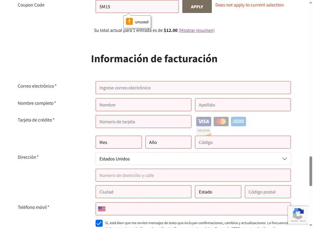
Task: Click the Discover card icon
Action: [204, 131]
